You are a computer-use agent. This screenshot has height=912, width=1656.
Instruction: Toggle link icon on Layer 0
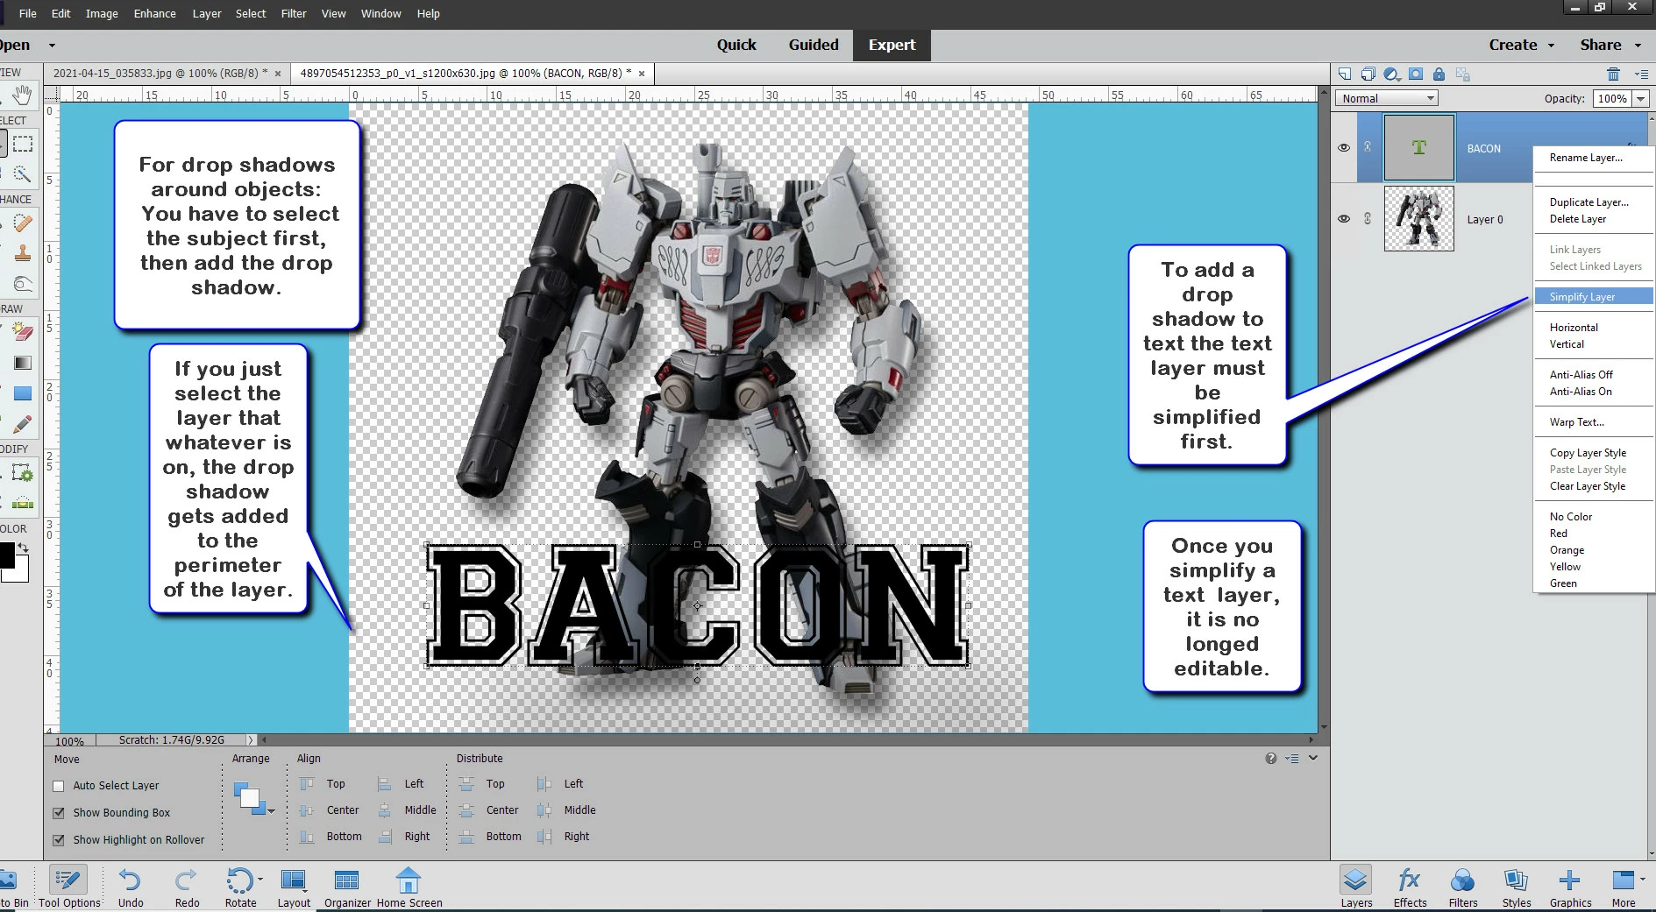click(x=1368, y=219)
